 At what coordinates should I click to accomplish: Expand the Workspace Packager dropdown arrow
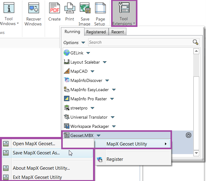114,126
